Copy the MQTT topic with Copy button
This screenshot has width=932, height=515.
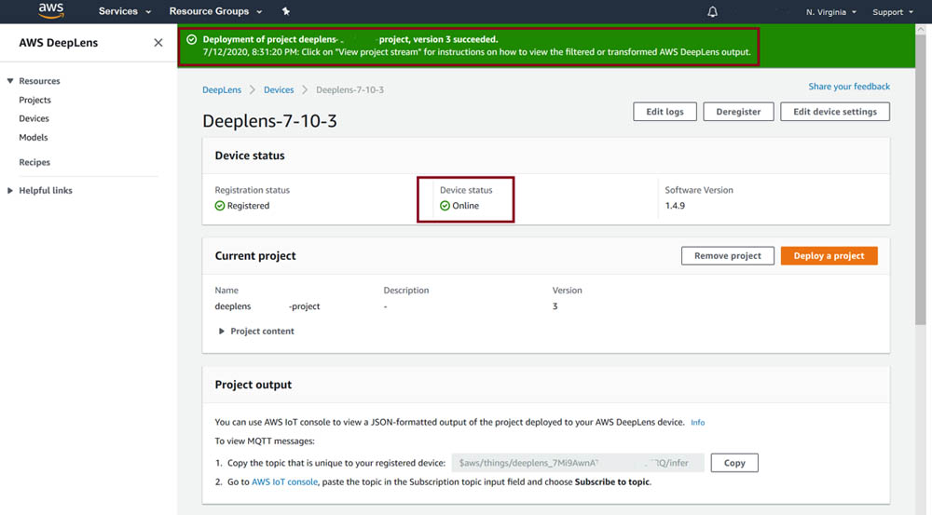734,463
